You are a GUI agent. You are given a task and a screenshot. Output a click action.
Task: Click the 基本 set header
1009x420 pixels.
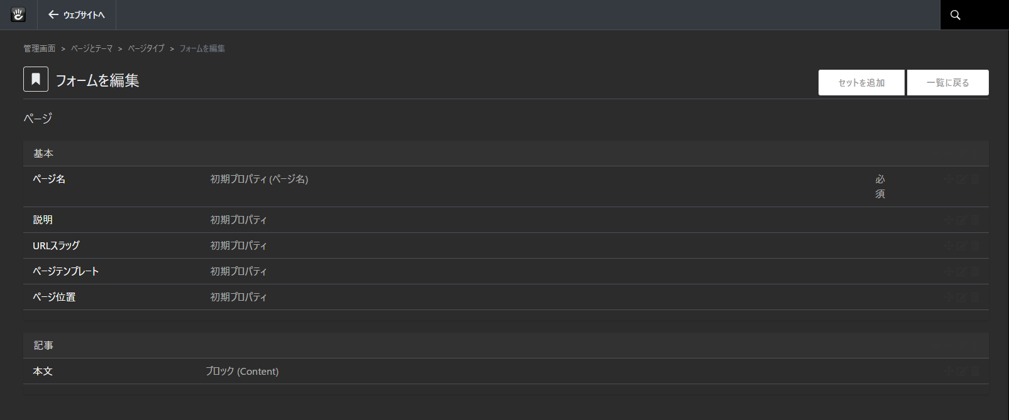pyautogui.click(x=506, y=153)
